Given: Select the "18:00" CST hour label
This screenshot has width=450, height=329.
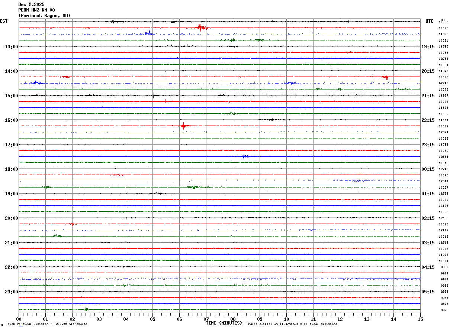Looking at the screenshot, I should (11, 169).
